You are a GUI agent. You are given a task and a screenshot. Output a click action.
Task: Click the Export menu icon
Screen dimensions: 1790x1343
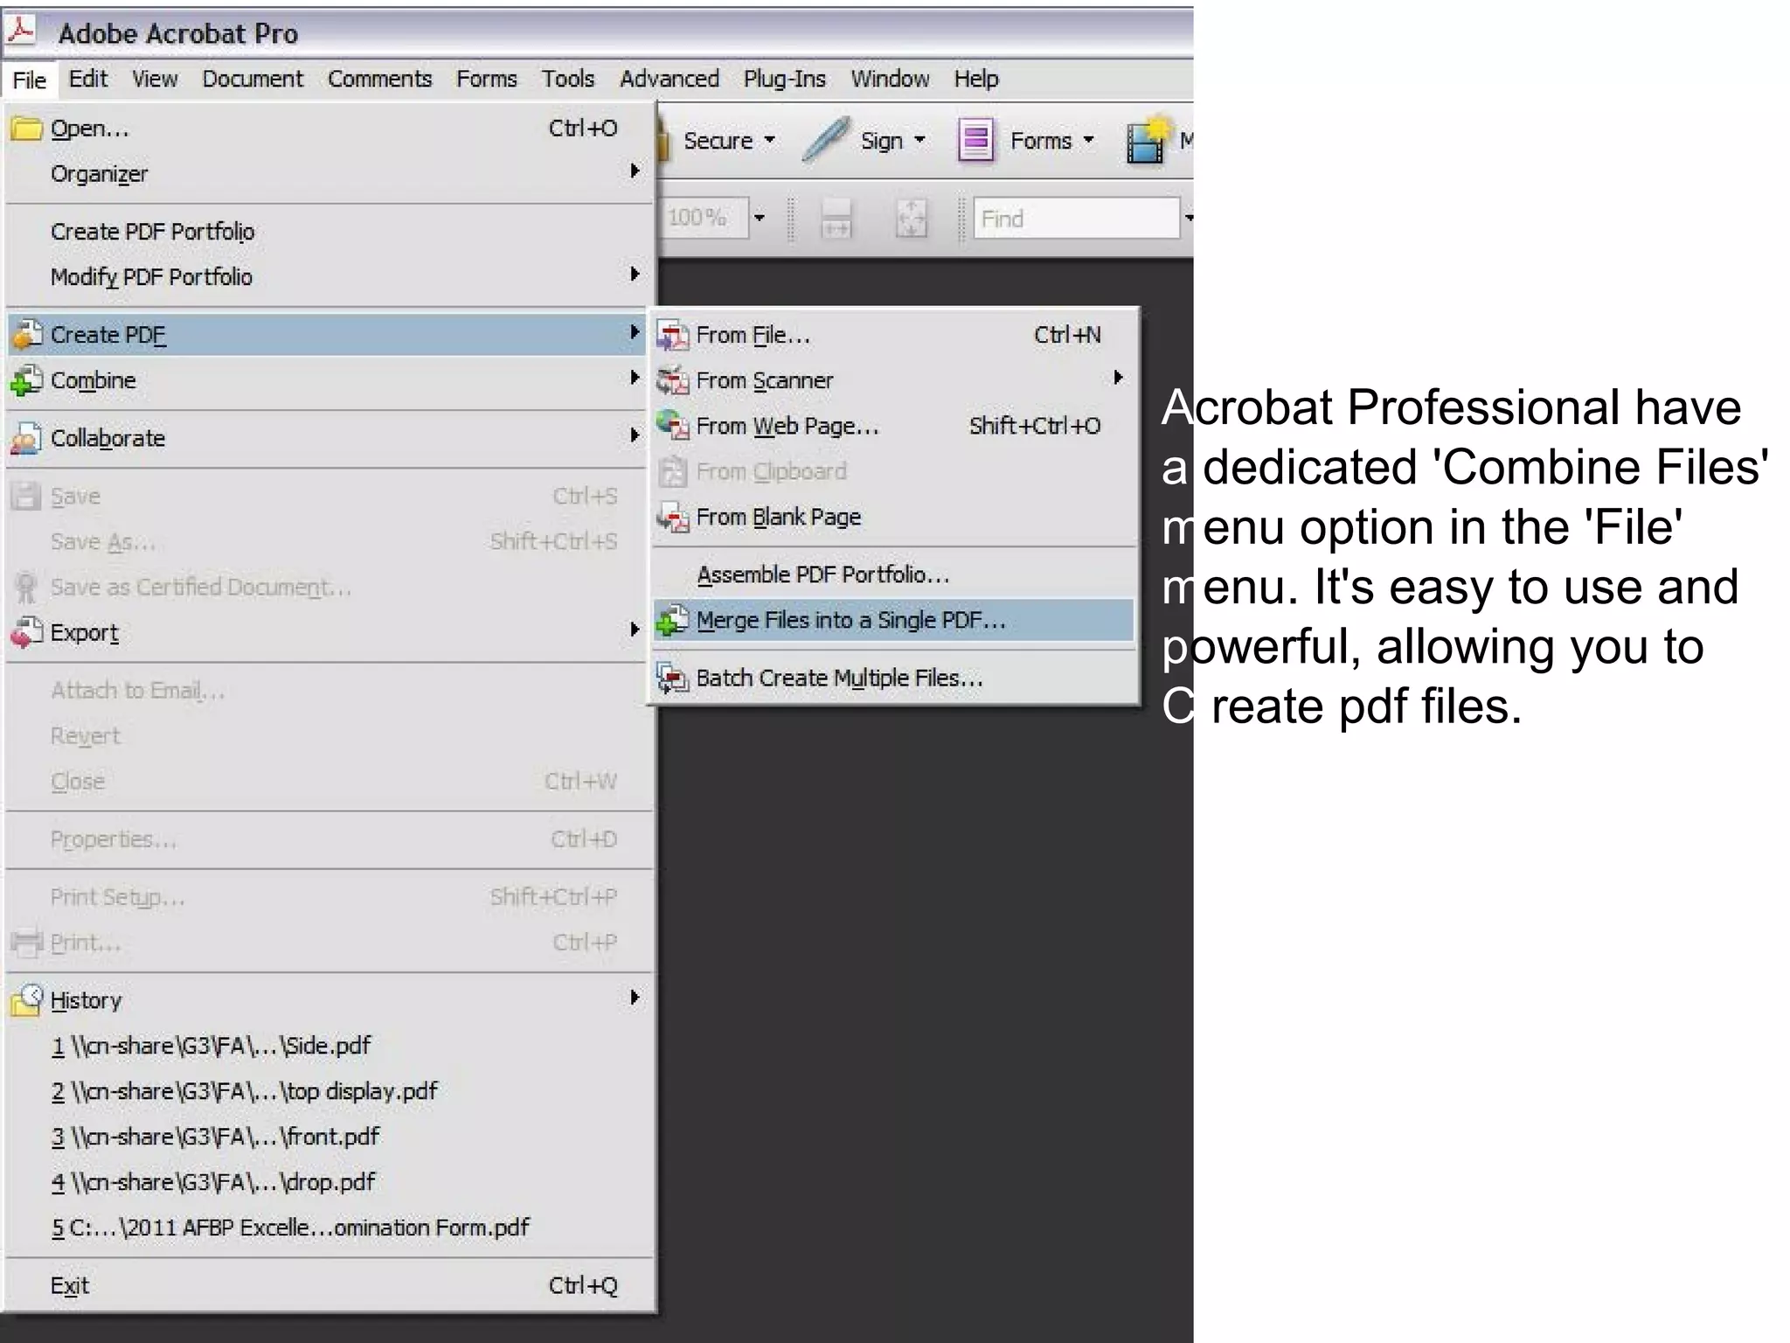[x=26, y=632]
